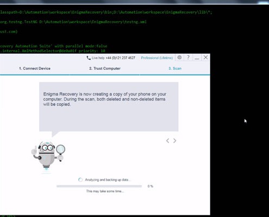The image size is (269, 217).
Task: Close the Enigma Recovery window
Action: pyautogui.click(x=205, y=58)
